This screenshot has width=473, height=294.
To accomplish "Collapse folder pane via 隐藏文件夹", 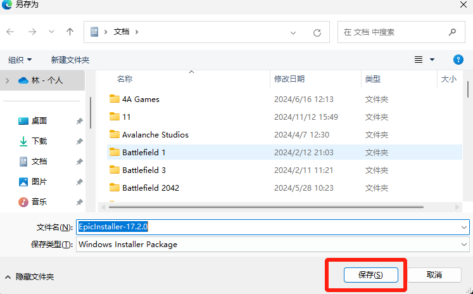I will click(29, 277).
